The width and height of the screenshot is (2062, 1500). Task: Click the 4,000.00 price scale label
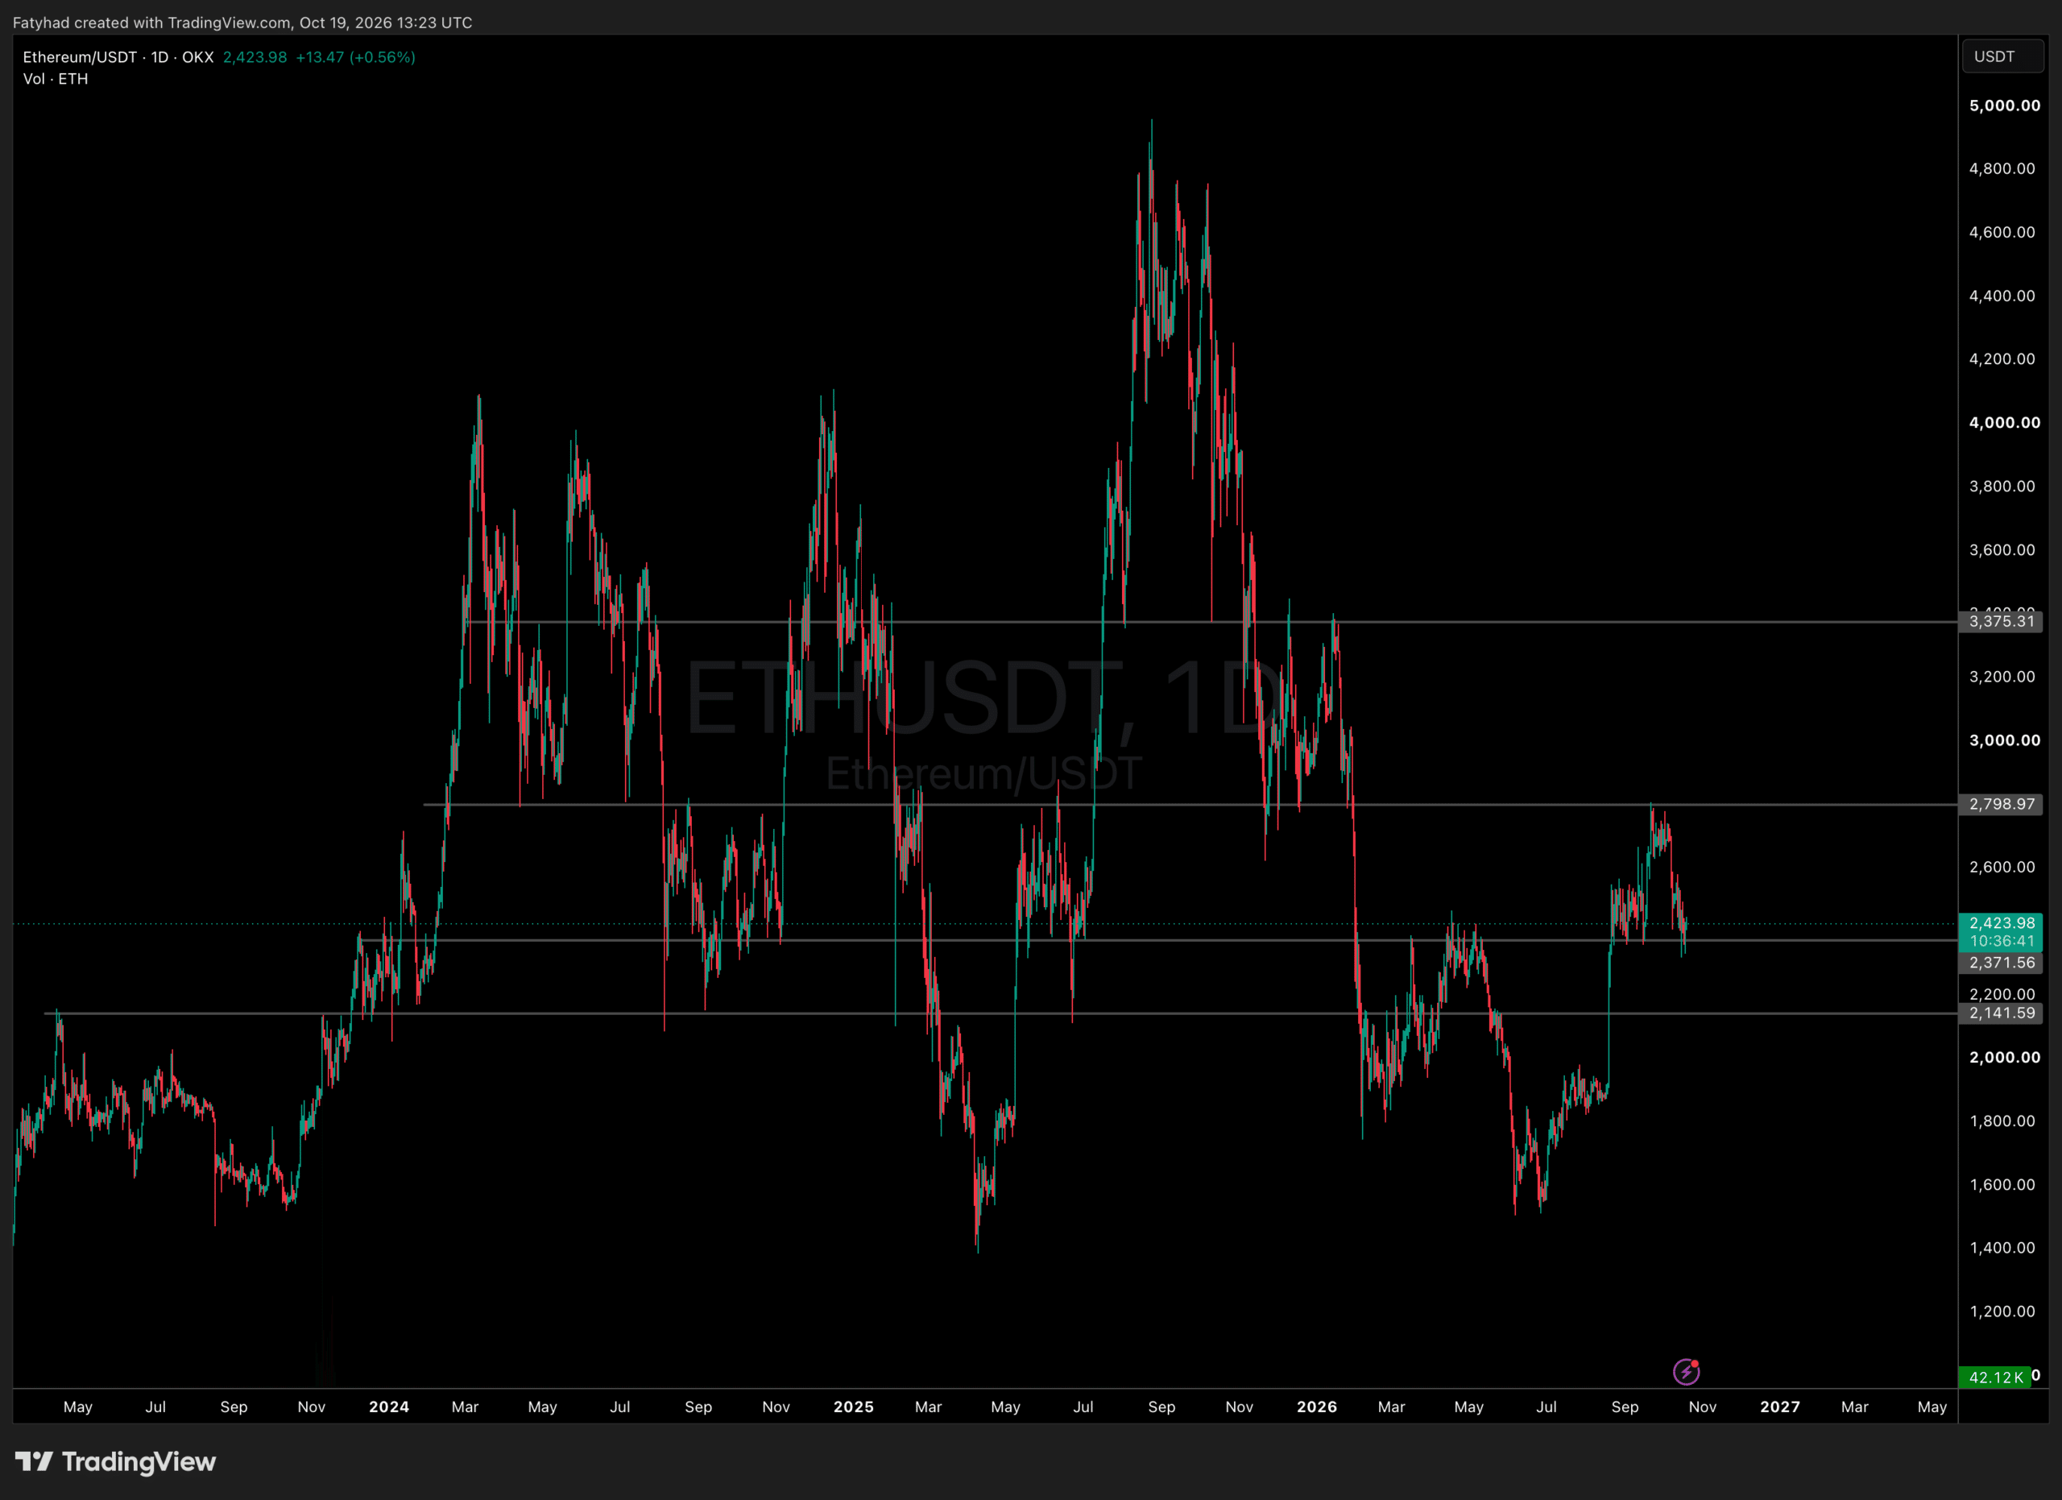[x=2005, y=423]
